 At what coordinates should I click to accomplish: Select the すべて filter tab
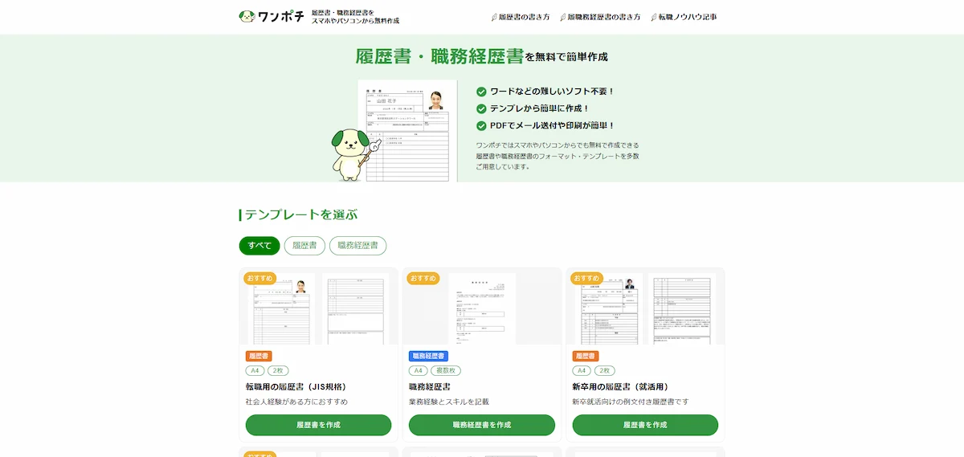click(259, 246)
